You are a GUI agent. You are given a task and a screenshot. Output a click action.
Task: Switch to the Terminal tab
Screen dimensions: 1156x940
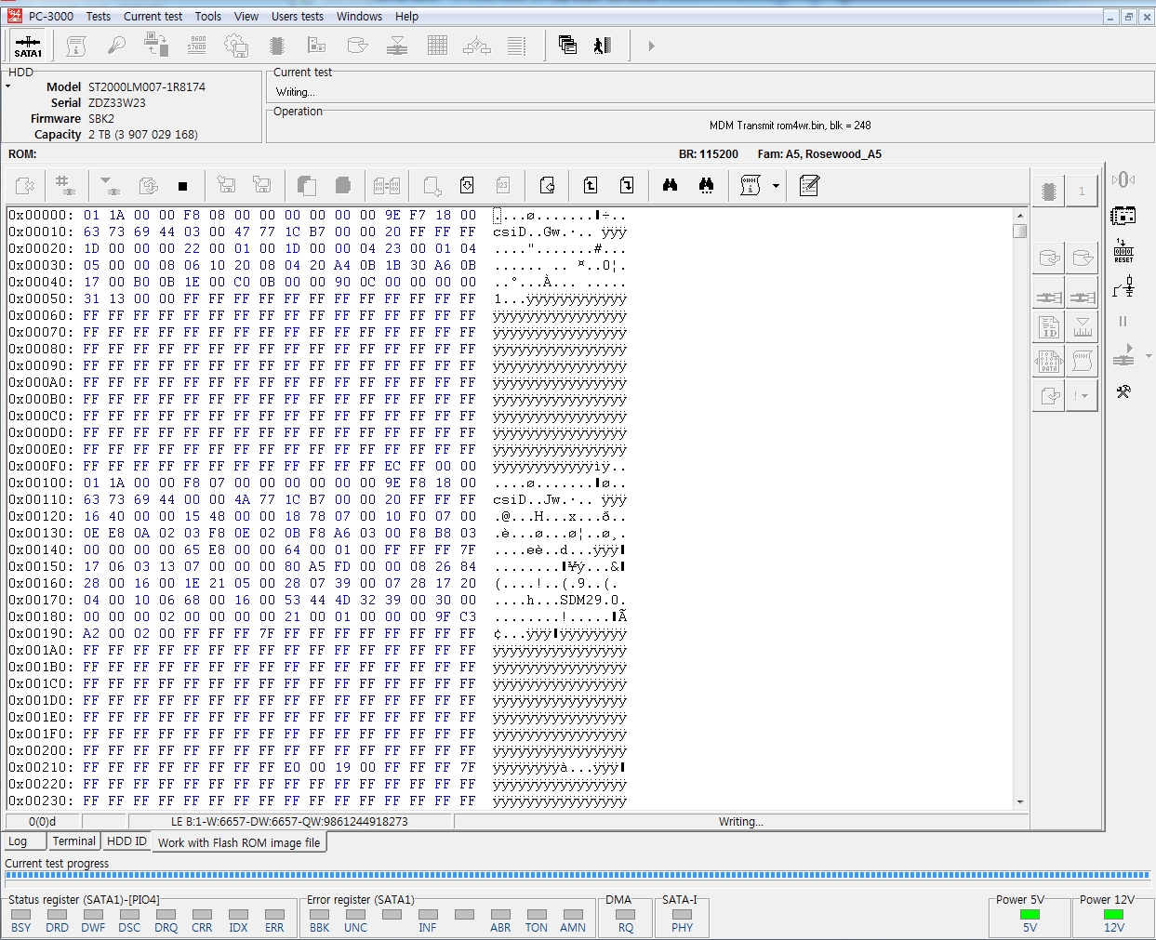73,841
